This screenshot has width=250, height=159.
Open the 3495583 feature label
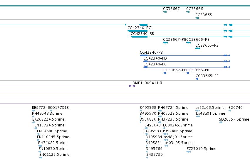tap(153, 131)
